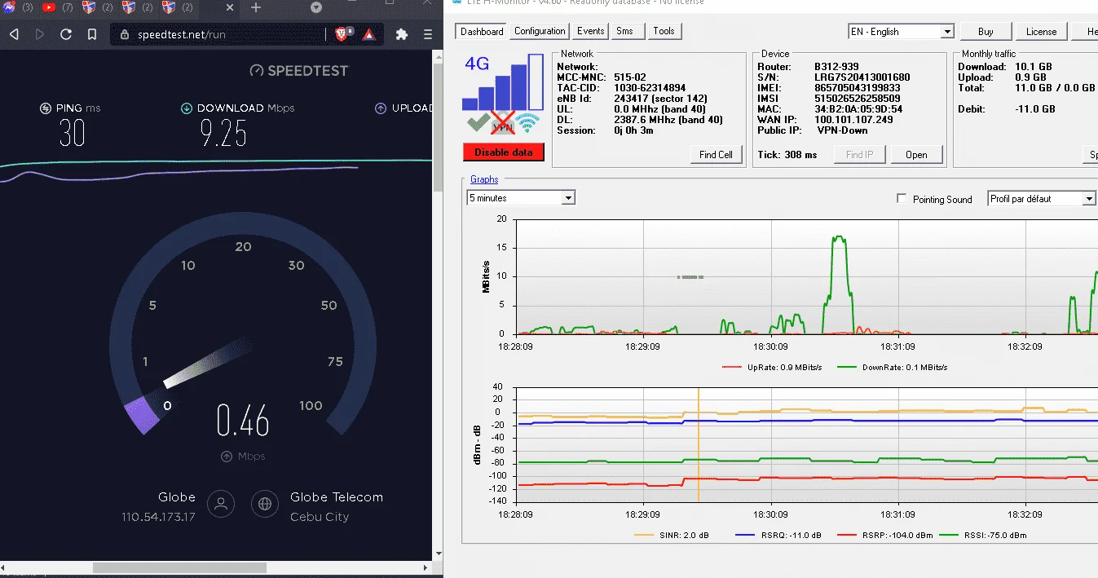Click the Globe Telecom server globe icon
The image size is (1098, 578).
point(265,504)
